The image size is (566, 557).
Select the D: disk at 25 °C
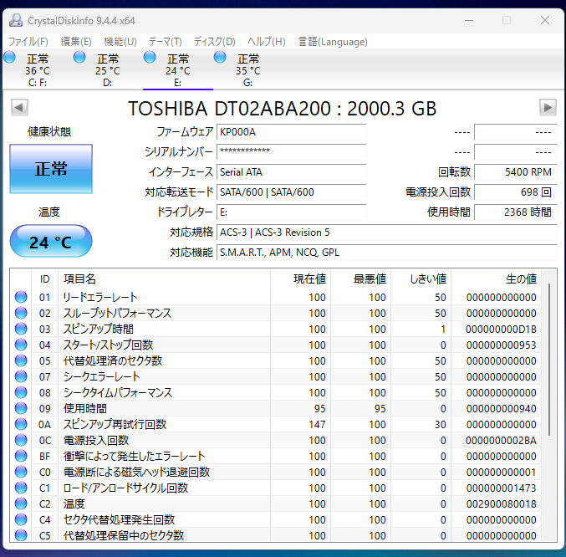click(108, 70)
